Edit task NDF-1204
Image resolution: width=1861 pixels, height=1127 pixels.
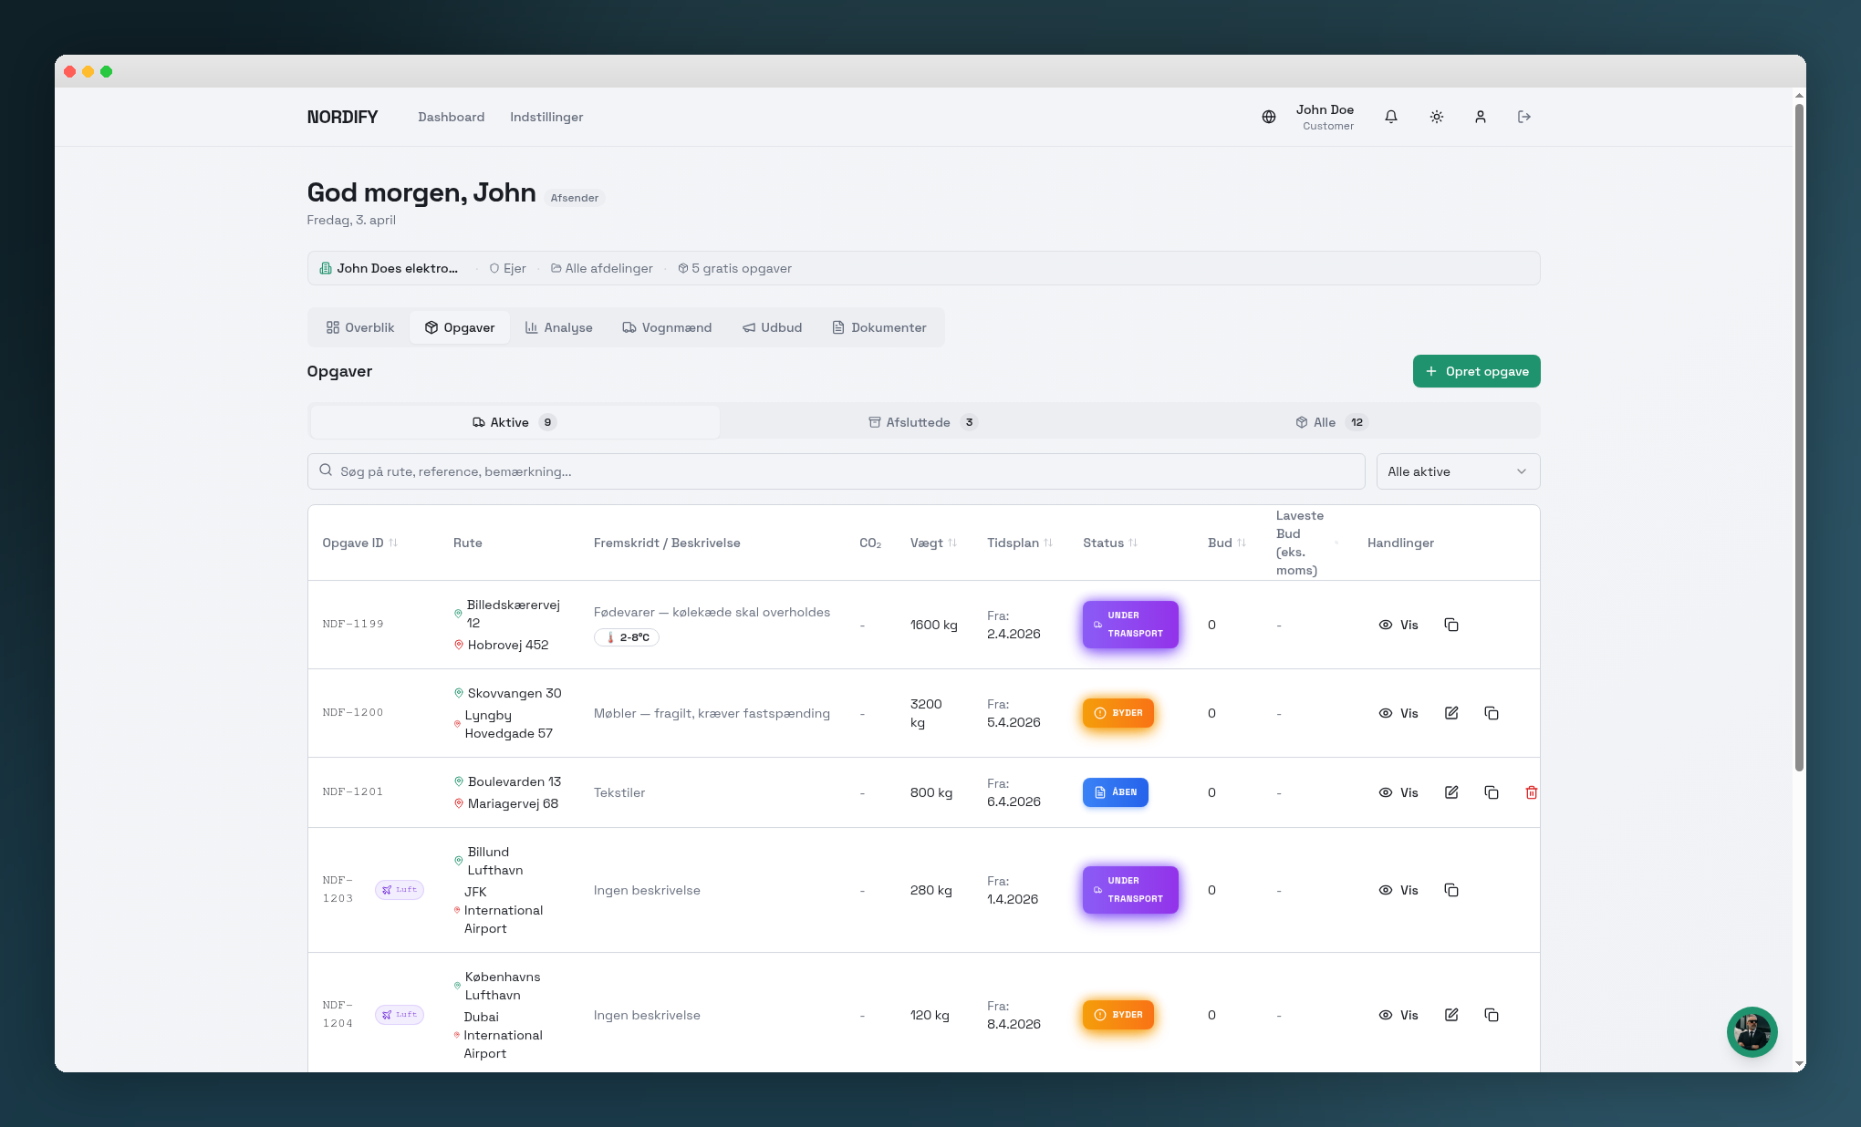coord(1451,1015)
